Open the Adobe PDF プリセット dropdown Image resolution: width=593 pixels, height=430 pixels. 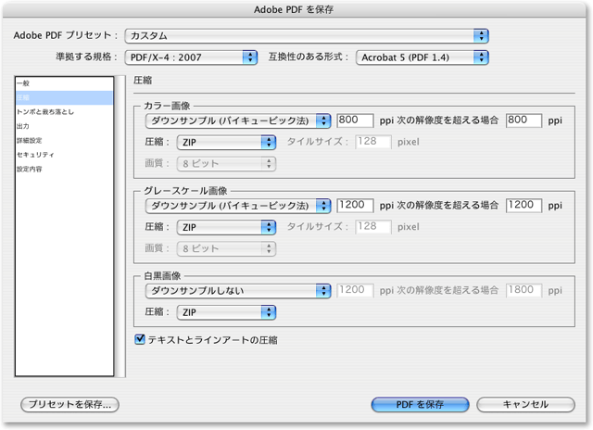click(x=306, y=35)
